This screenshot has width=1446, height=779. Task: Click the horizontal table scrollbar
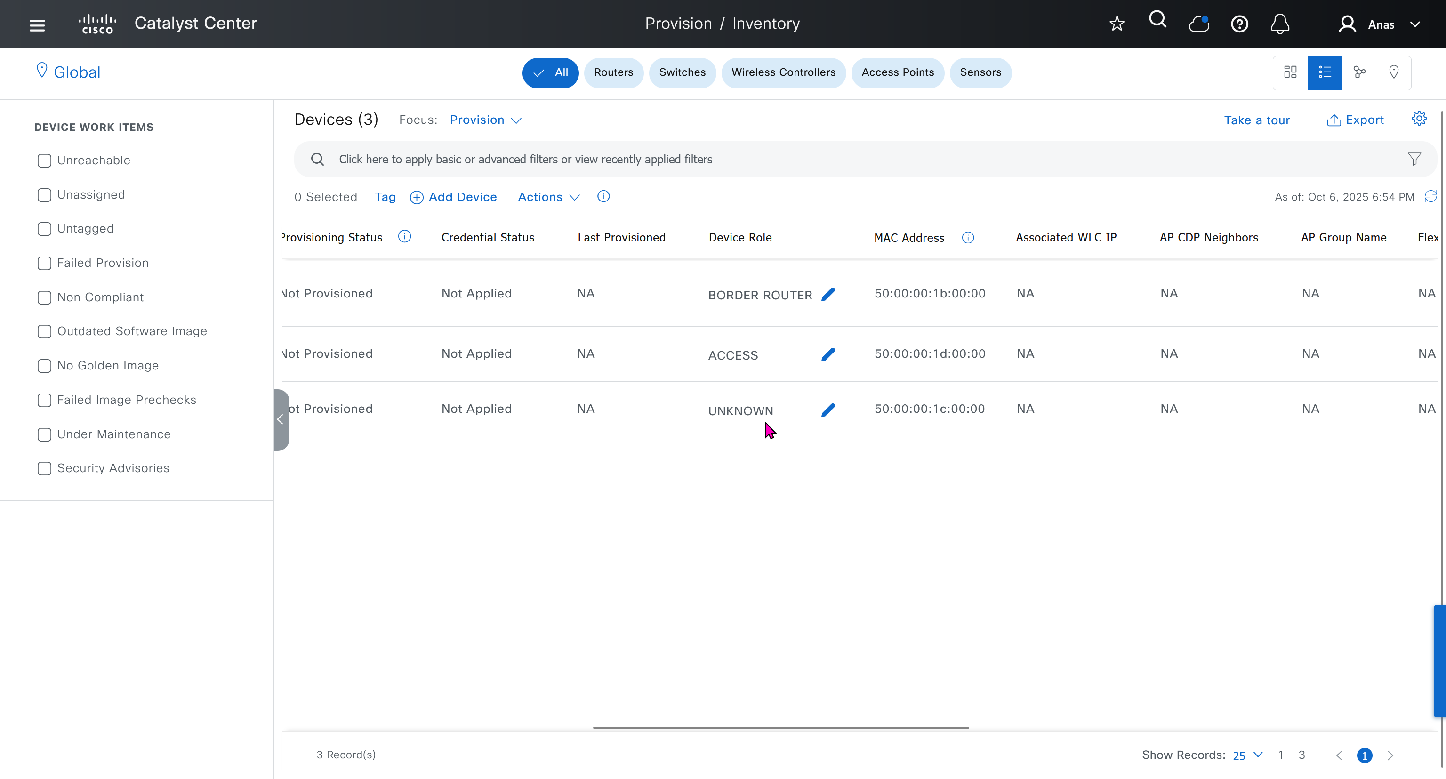pos(780,727)
